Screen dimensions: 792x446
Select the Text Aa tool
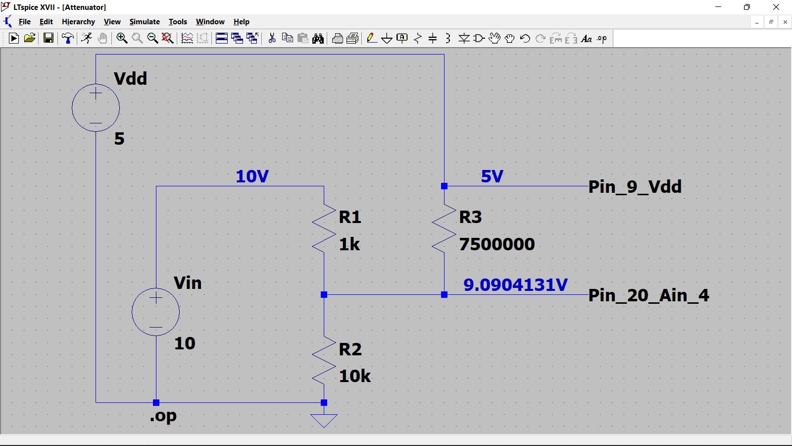(587, 39)
